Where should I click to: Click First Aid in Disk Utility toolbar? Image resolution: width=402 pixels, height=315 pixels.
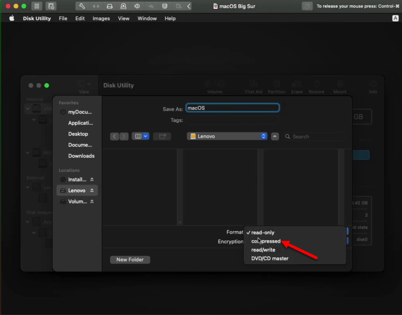(253, 87)
